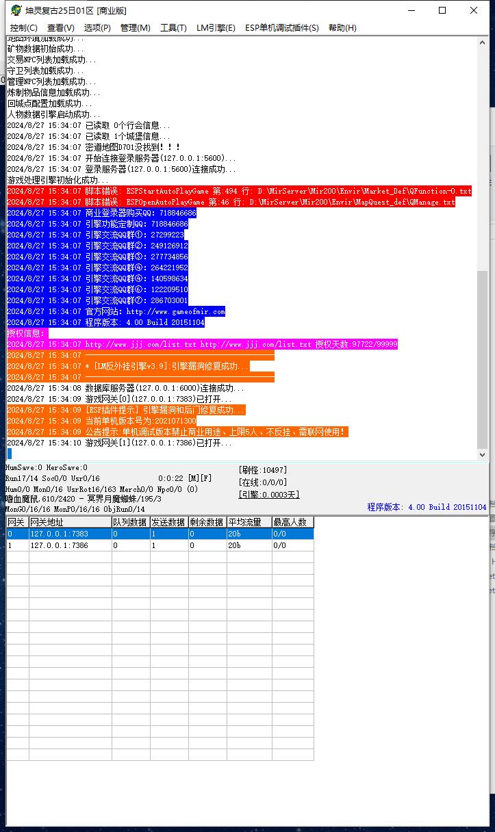Click the [引擎:0.0003天] status label

[269, 495]
